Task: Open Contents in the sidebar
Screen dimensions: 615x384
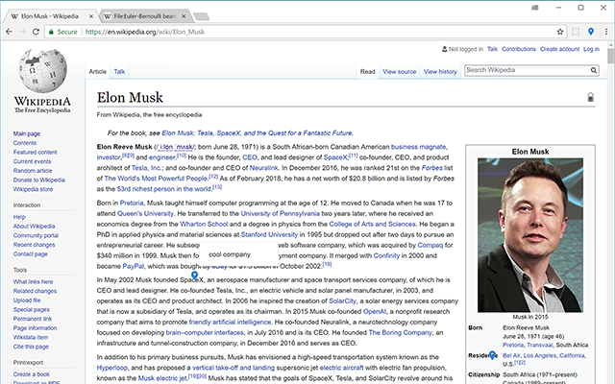Action: coord(25,143)
